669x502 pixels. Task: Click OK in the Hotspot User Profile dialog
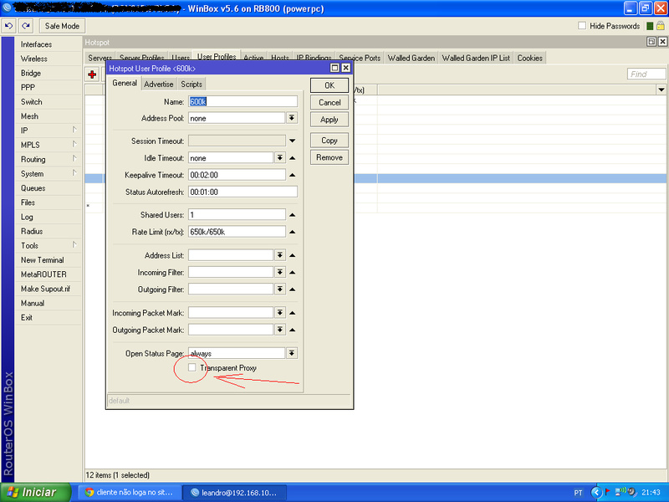[x=329, y=85]
